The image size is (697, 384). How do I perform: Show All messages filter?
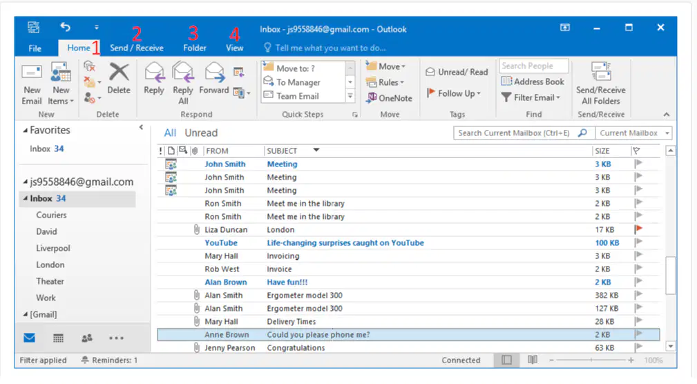click(170, 133)
